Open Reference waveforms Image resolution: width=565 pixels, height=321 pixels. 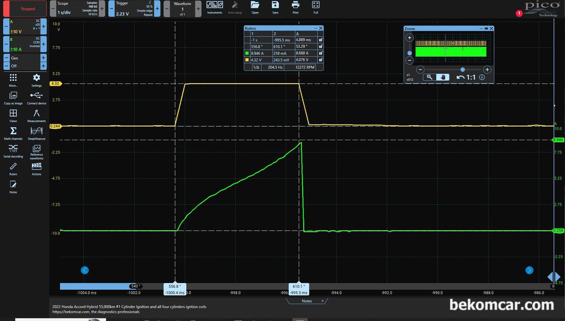click(37, 152)
